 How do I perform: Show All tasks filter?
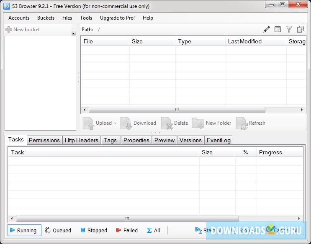pos(153,230)
